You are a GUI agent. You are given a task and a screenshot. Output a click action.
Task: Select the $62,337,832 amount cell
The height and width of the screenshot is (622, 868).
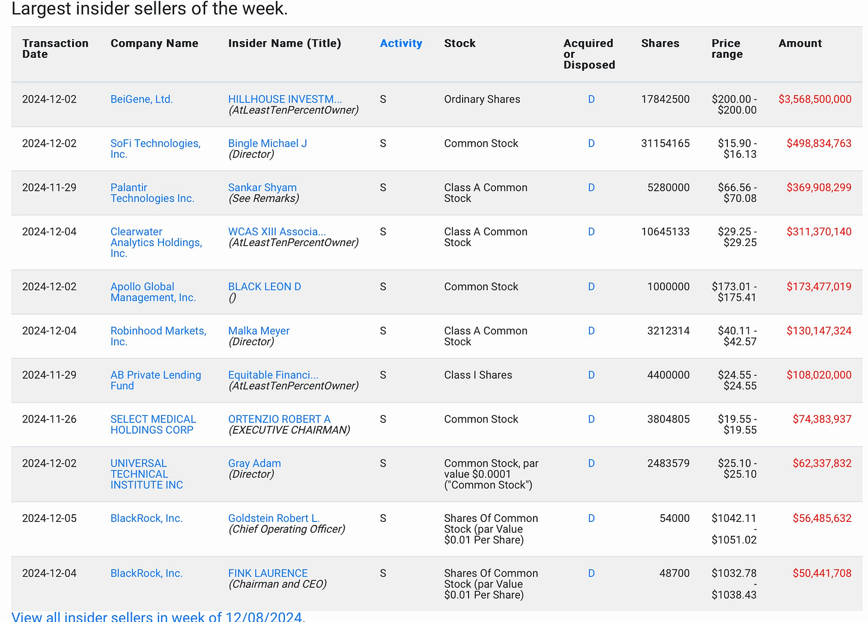tap(822, 464)
